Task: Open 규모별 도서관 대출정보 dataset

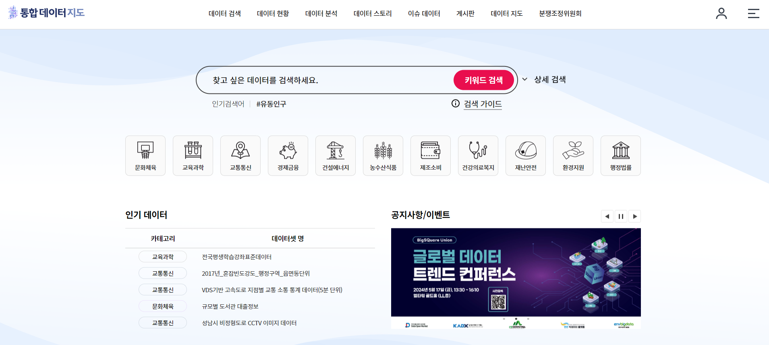Action: tap(230, 306)
